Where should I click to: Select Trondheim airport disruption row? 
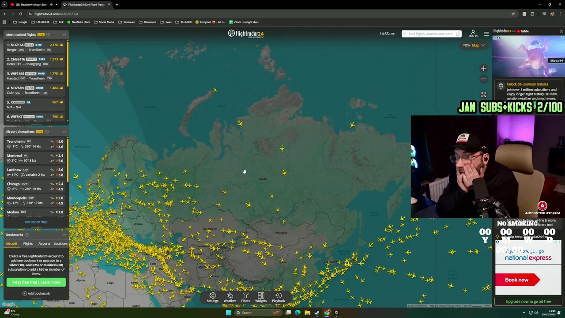(35, 144)
